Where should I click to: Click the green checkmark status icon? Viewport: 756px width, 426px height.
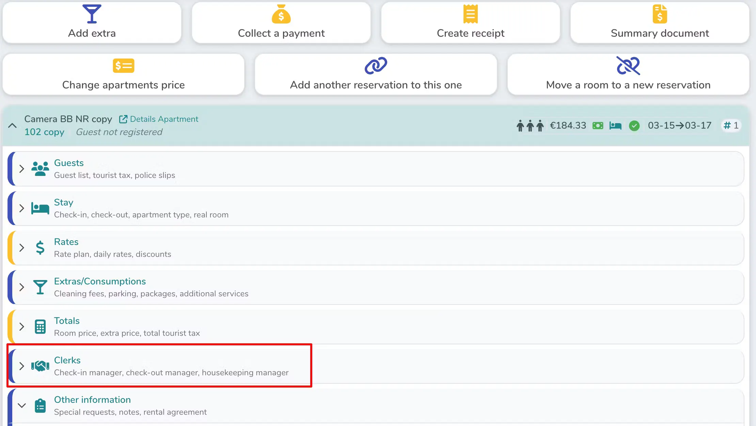[634, 126]
